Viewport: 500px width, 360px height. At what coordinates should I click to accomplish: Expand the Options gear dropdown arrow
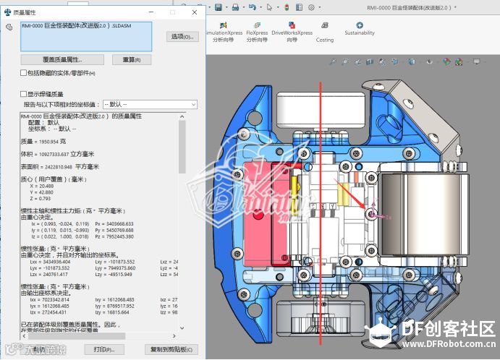pyautogui.click(x=320, y=7)
